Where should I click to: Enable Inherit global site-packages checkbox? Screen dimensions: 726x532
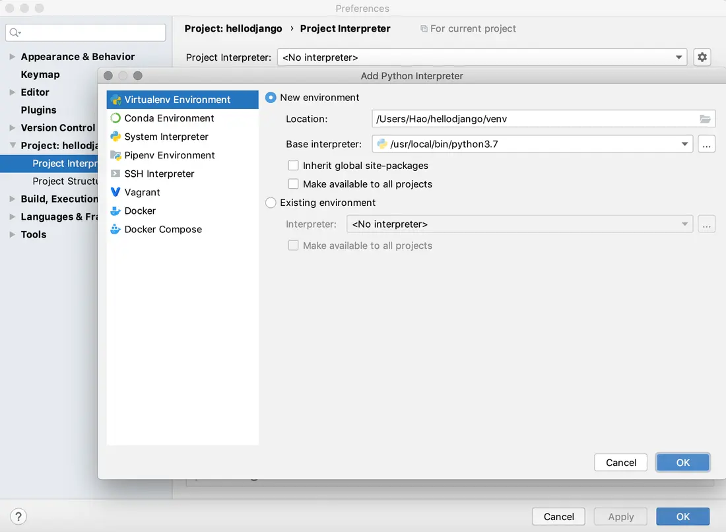coord(293,165)
